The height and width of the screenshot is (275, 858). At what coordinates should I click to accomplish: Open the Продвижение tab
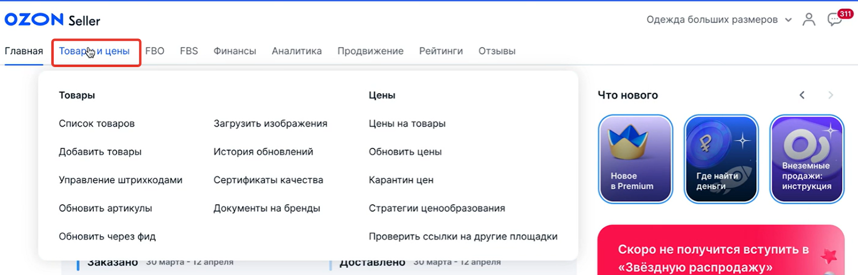point(371,51)
